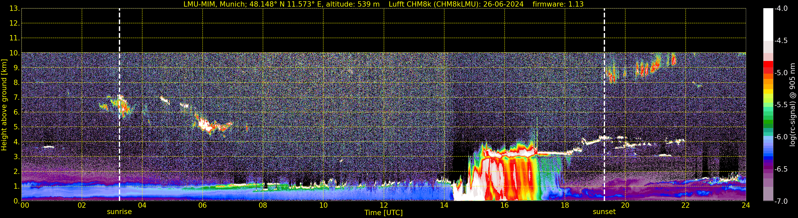
Task: Click the "2." height axis tick label
Action: (x=16, y=172)
